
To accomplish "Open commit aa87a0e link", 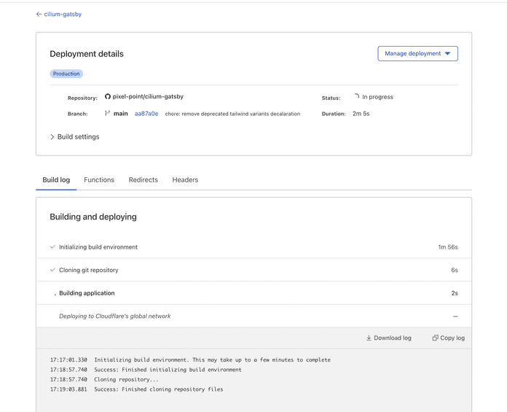I will click(146, 114).
